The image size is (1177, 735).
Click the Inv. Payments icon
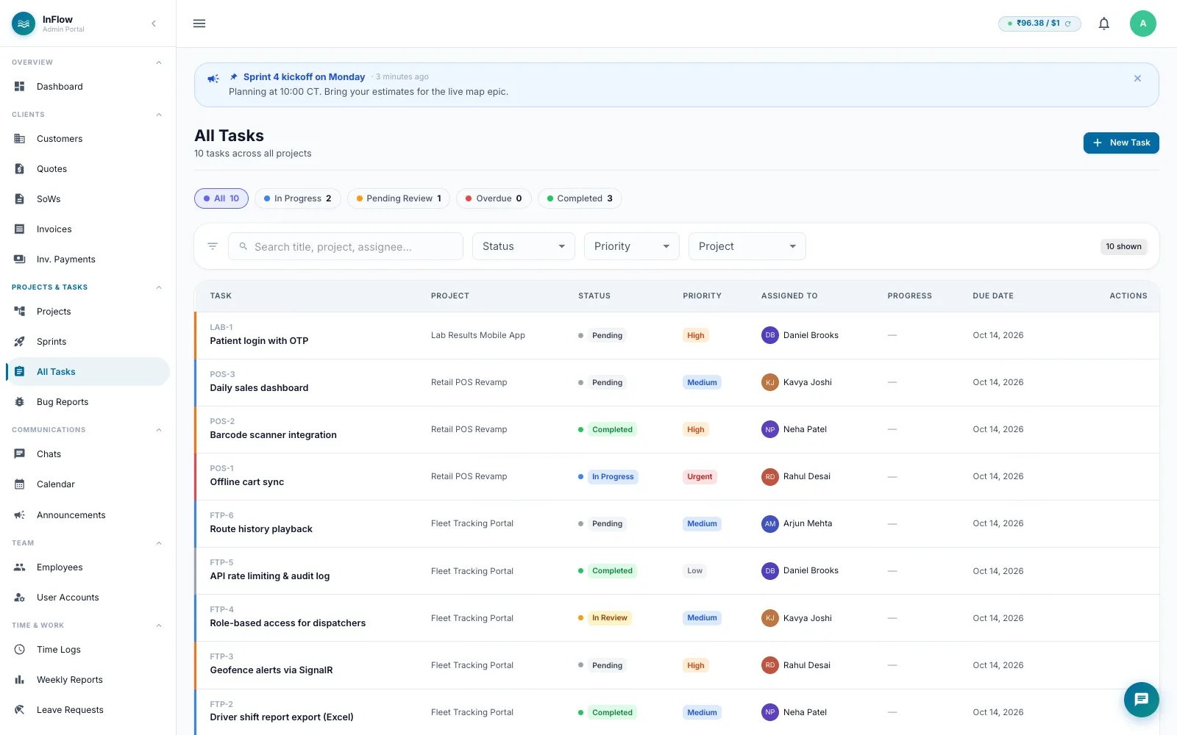(x=20, y=259)
